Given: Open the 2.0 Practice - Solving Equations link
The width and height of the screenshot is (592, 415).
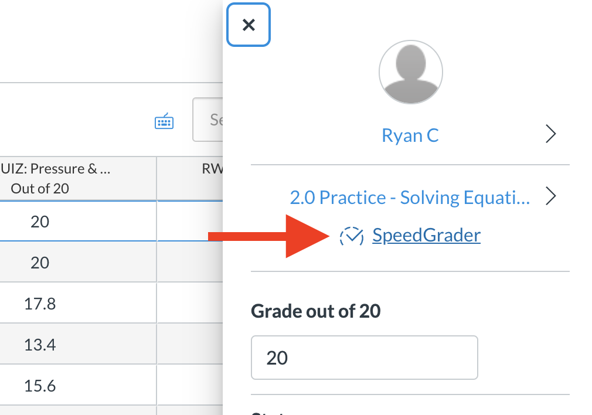Looking at the screenshot, I should (410, 197).
